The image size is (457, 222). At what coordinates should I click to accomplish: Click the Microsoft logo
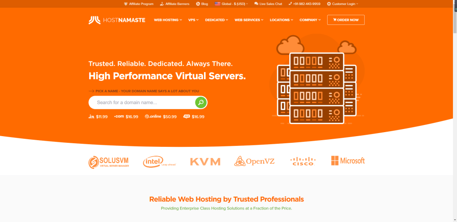pos(348,161)
